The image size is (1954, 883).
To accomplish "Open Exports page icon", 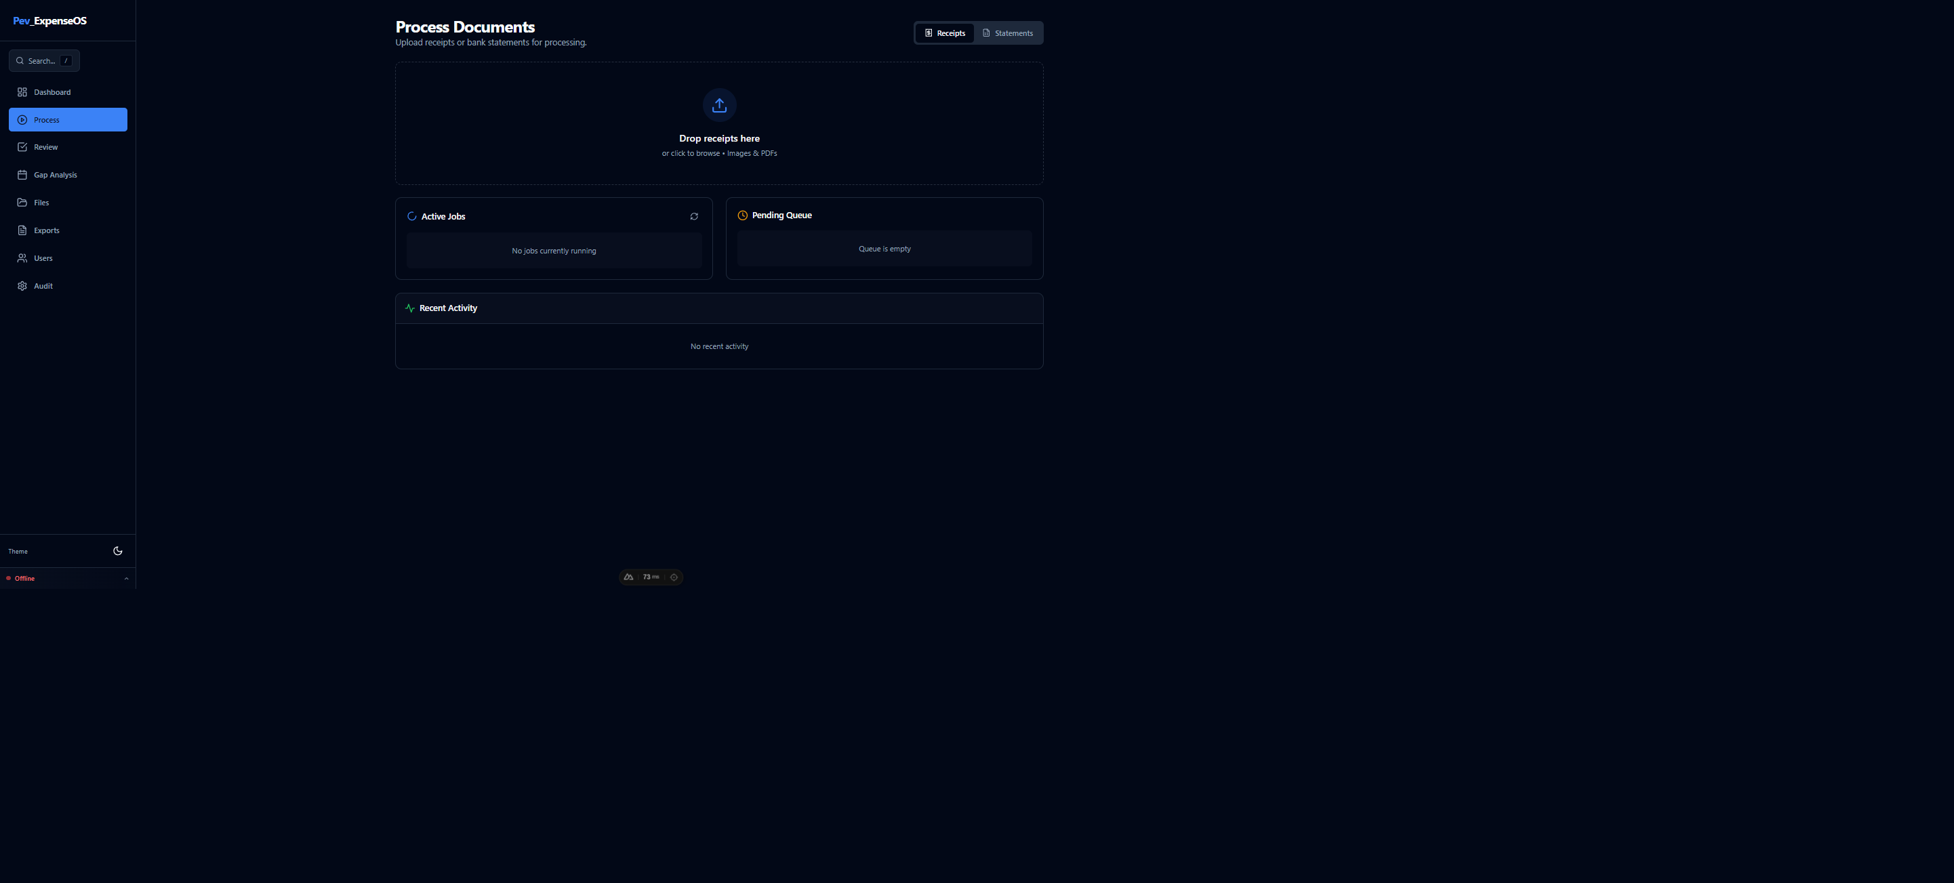I will 22,230.
